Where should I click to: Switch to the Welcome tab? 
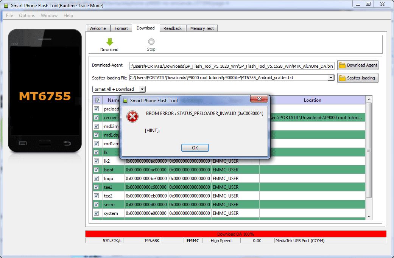(x=98, y=28)
